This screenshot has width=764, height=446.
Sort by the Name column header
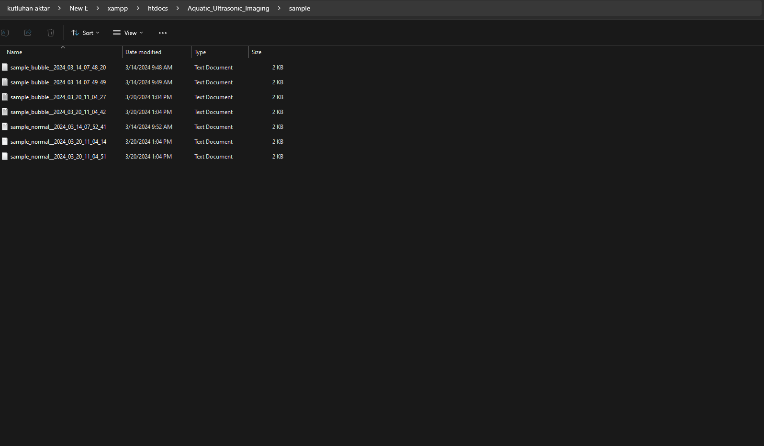pyautogui.click(x=61, y=52)
